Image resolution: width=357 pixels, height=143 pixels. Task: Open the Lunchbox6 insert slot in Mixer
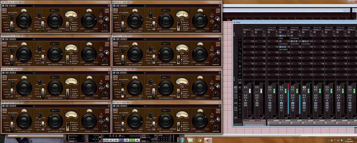(x=296, y=38)
